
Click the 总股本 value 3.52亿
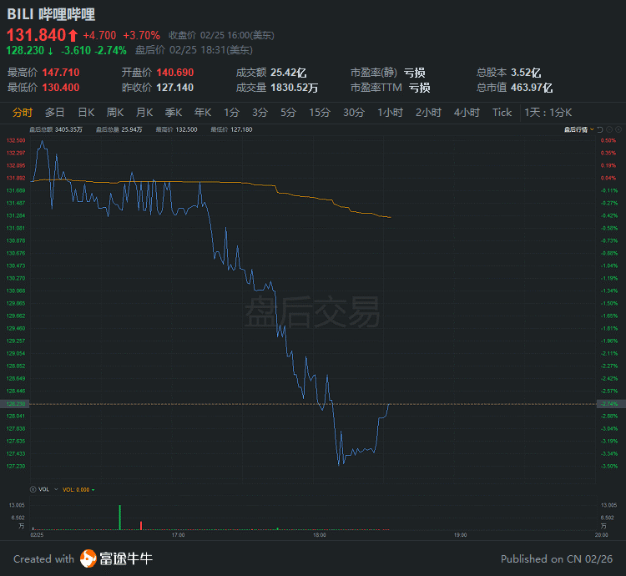coord(526,73)
